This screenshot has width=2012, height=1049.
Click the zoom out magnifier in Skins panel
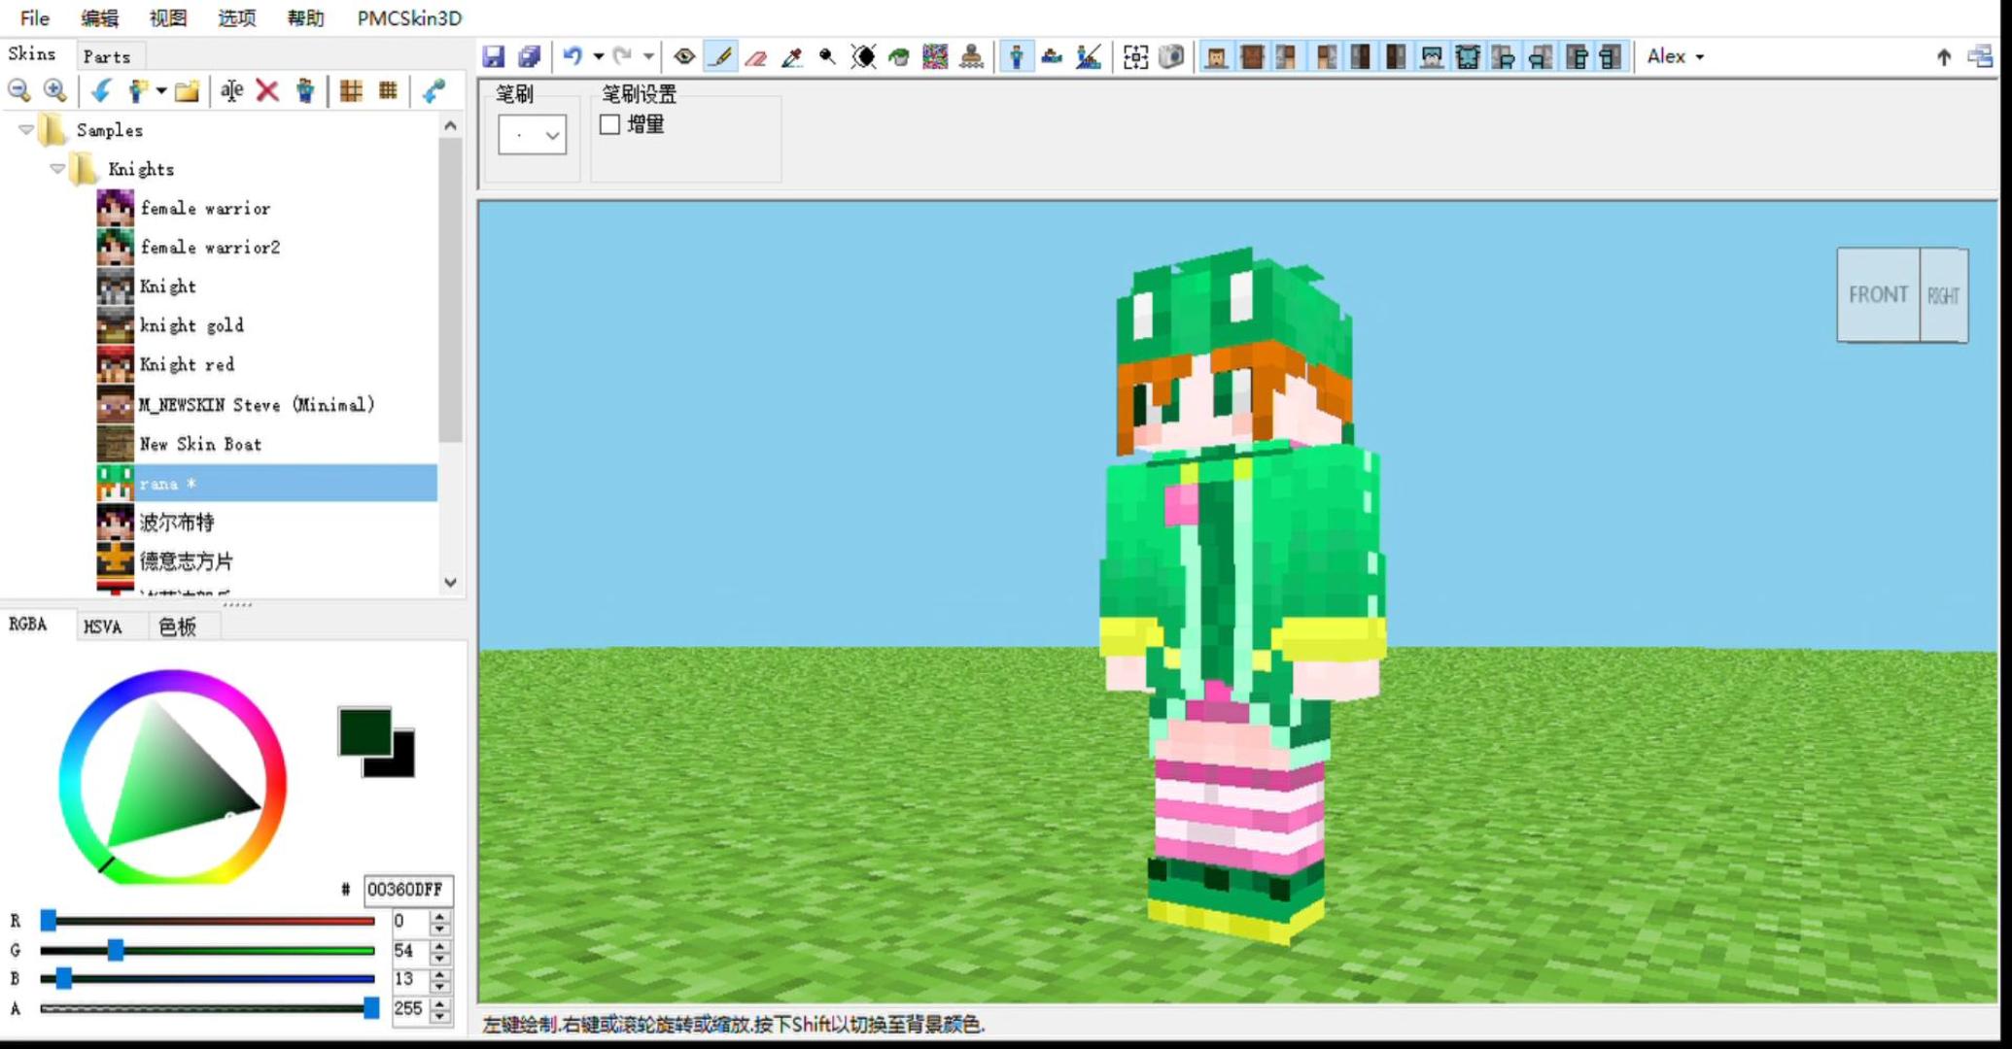click(x=18, y=90)
